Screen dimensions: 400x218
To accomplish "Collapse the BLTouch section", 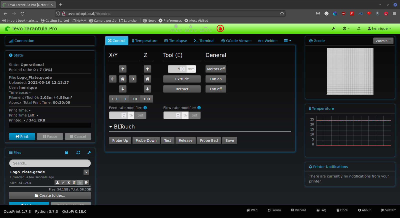I will click(122, 126).
